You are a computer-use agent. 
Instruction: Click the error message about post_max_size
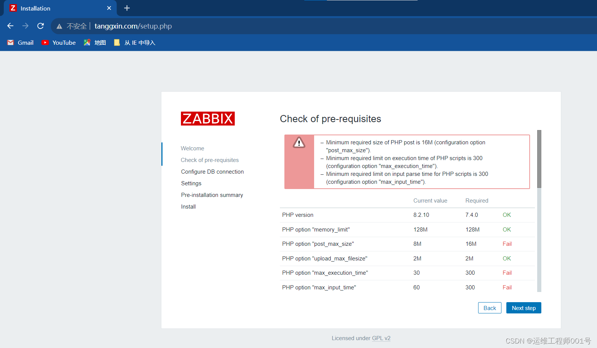406,146
